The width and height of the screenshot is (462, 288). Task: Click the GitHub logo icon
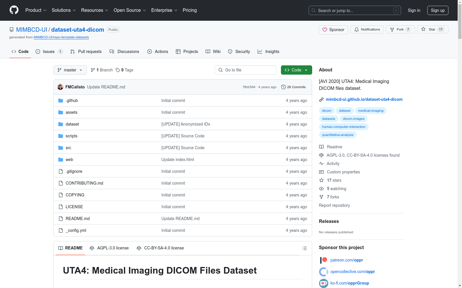(x=14, y=10)
